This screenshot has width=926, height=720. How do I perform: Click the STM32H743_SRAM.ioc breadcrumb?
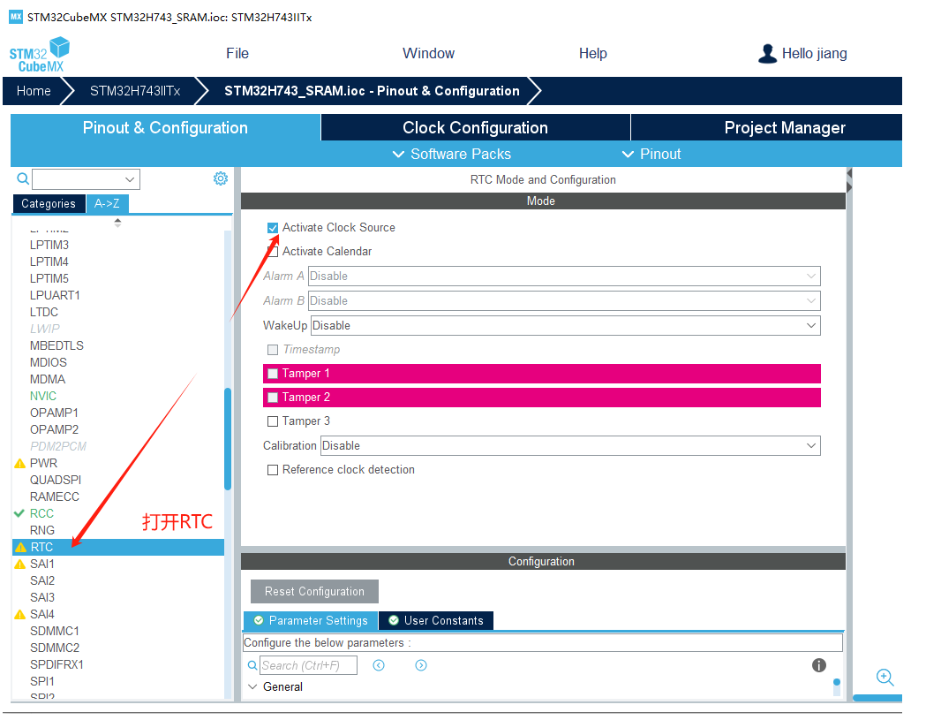(372, 91)
